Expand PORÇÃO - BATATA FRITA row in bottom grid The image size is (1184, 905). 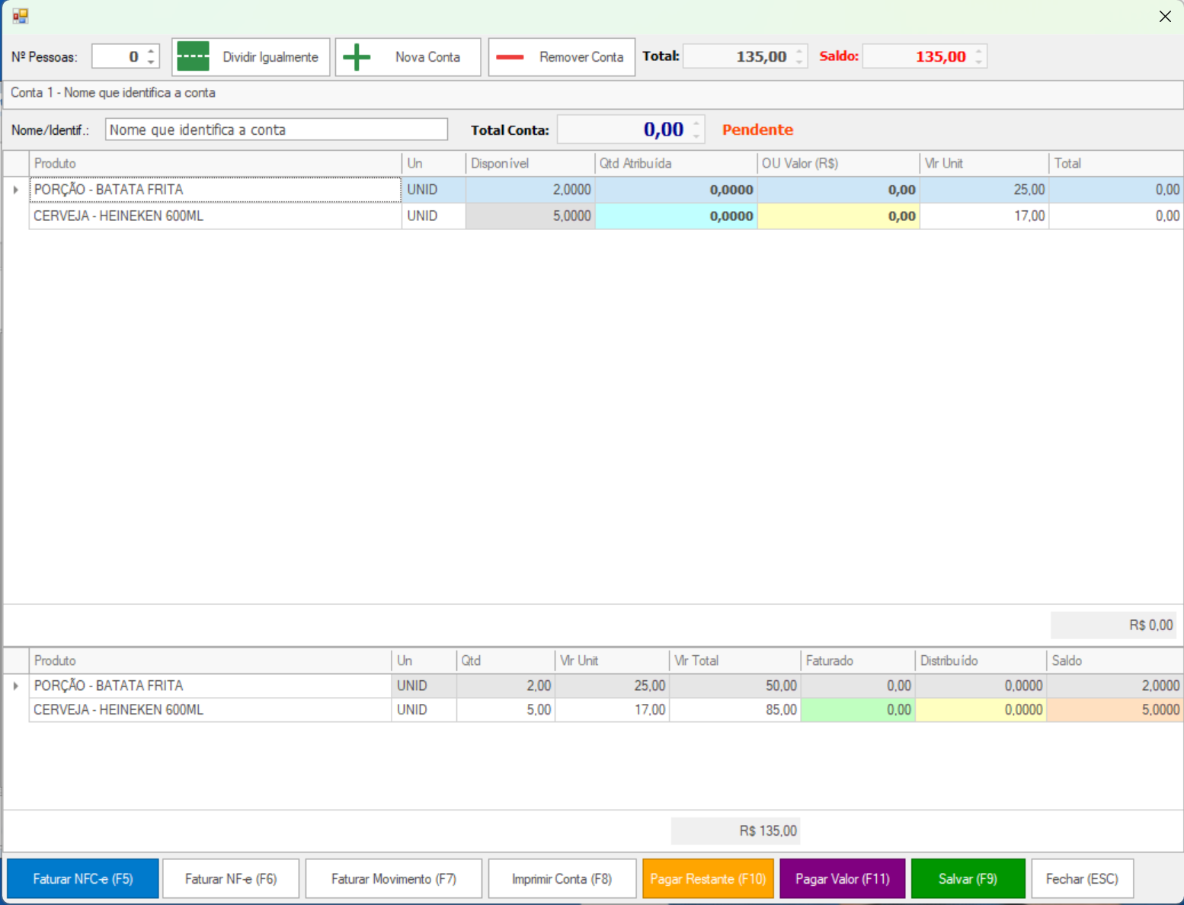16,686
